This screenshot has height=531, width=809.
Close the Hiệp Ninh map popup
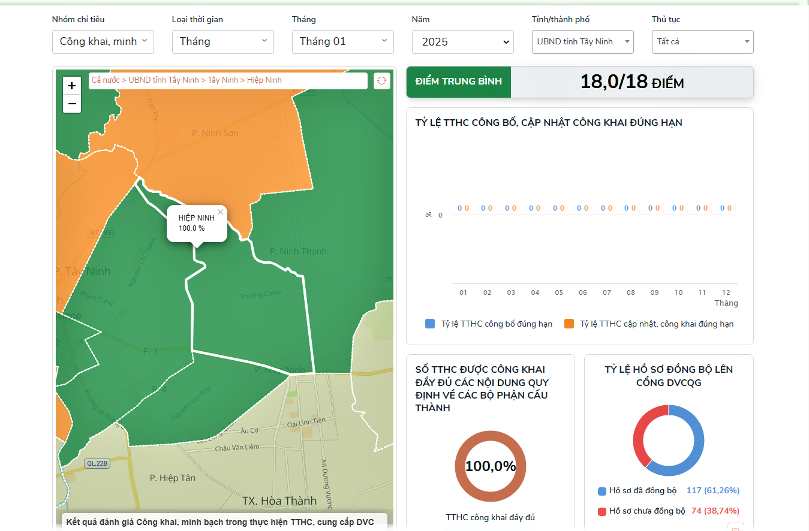(220, 212)
